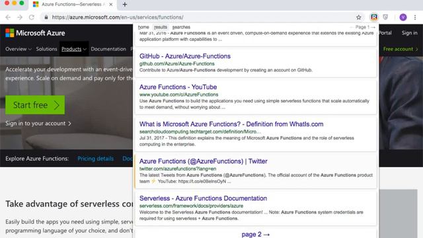Bookmark this page with the star icon
This screenshot has width=423, height=238.
pyautogui.click(x=358, y=17)
